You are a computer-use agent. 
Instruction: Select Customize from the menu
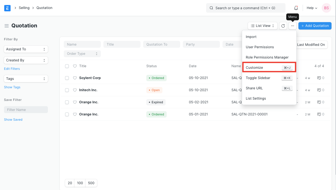[254, 67]
